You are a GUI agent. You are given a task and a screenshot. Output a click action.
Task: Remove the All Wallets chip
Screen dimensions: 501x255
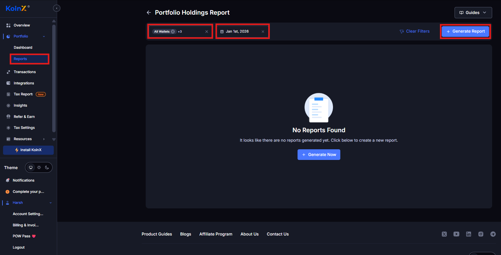[x=173, y=31]
